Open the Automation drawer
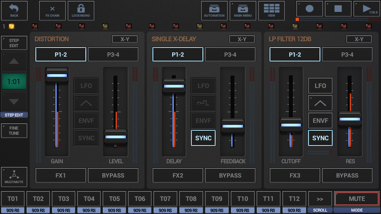The image size is (381, 214). click(x=214, y=11)
